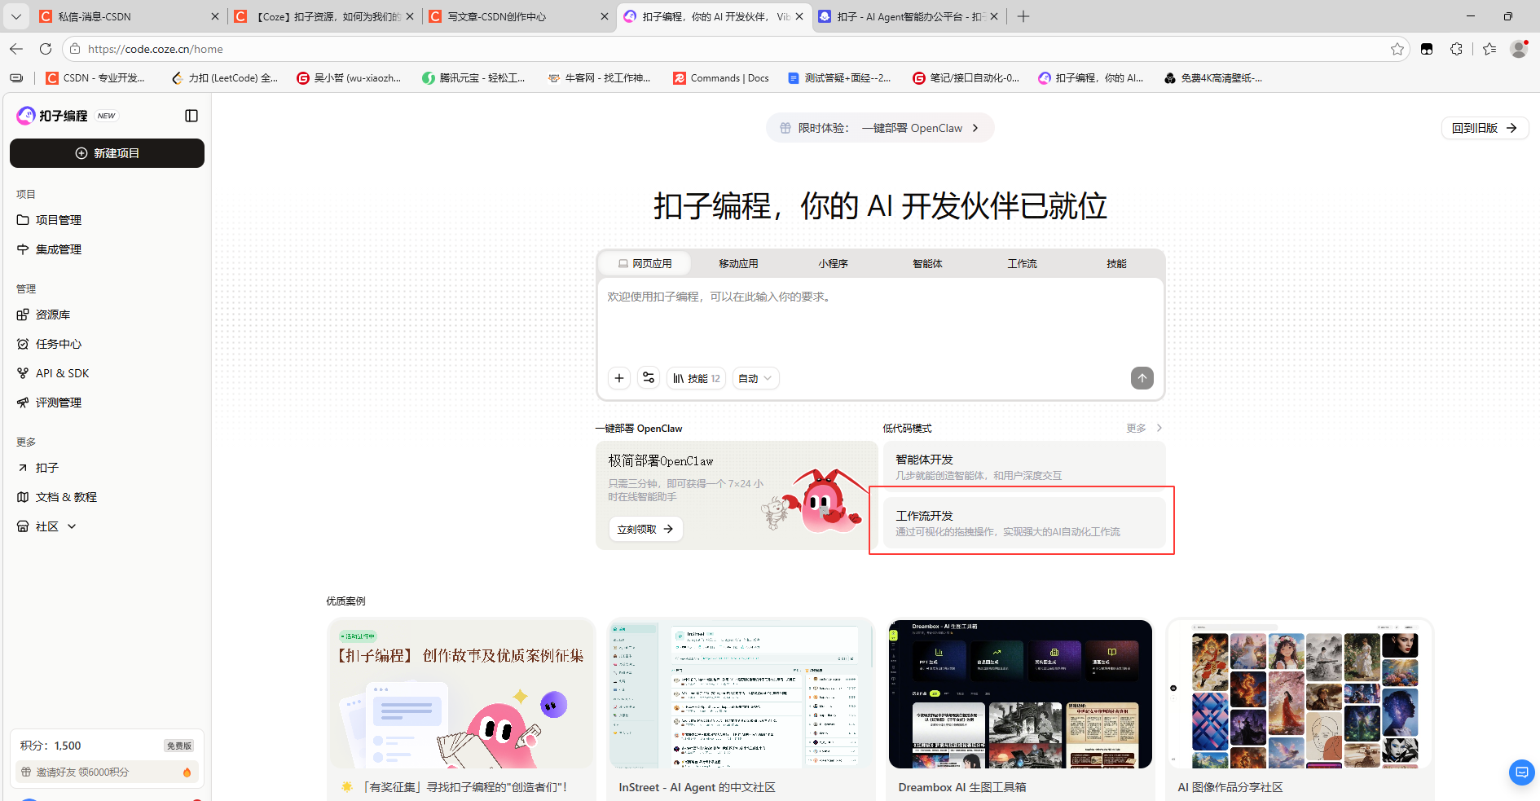Select the 小程序 tab
The height and width of the screenshot is (801, 1540).
[833, 263]
